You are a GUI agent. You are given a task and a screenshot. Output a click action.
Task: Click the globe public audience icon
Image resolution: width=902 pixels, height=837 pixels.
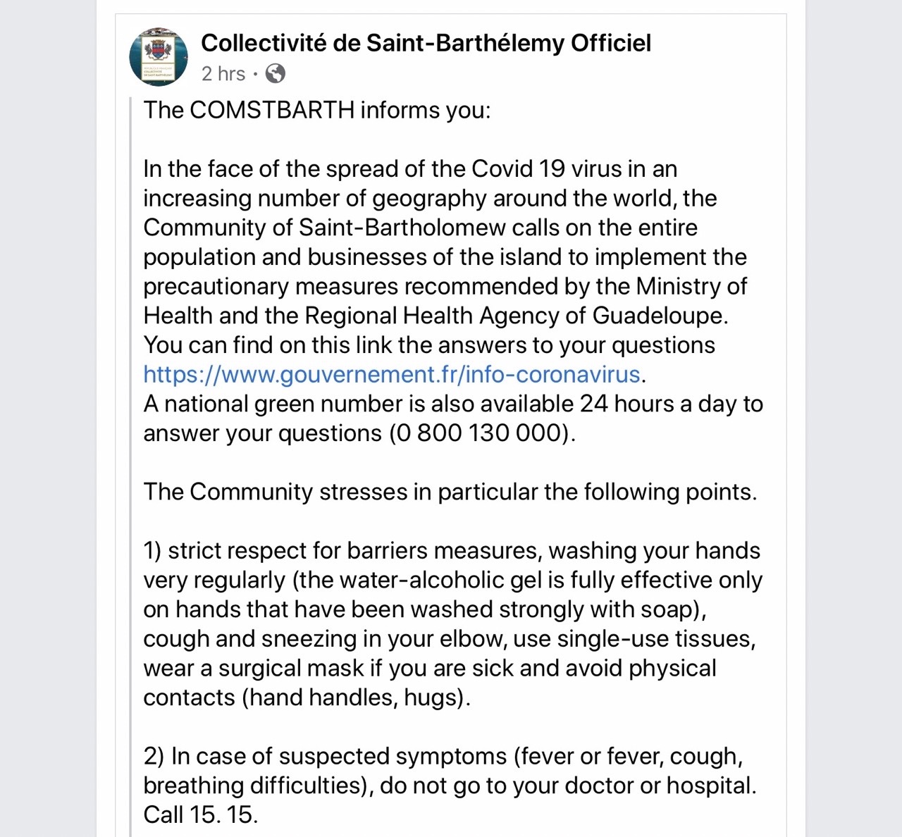tap(275, 73)
